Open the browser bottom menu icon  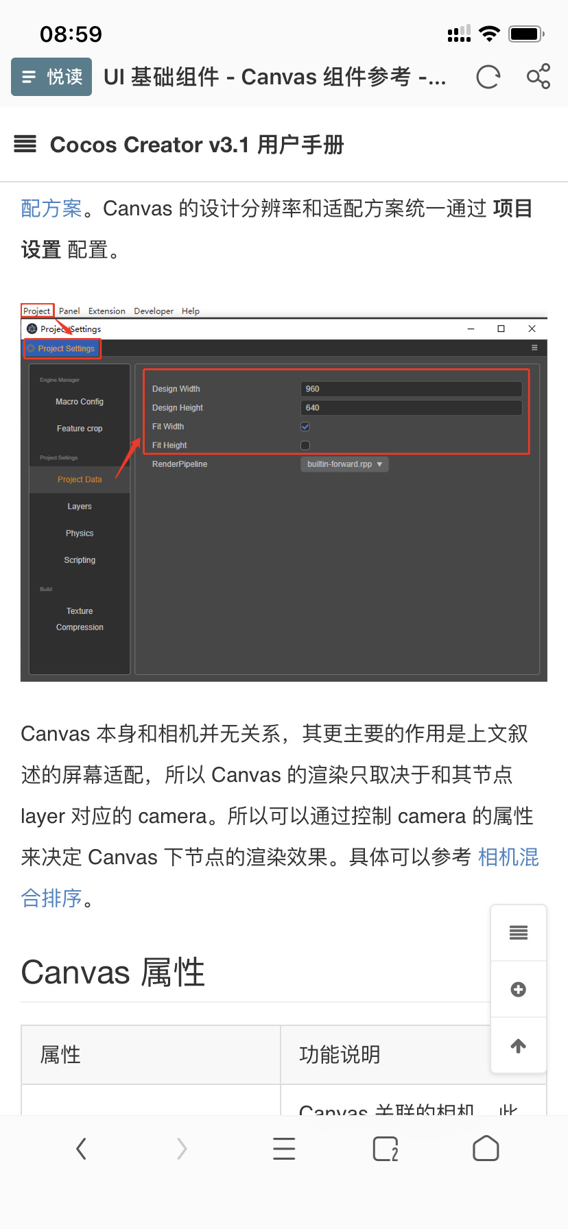[284, 1148]
